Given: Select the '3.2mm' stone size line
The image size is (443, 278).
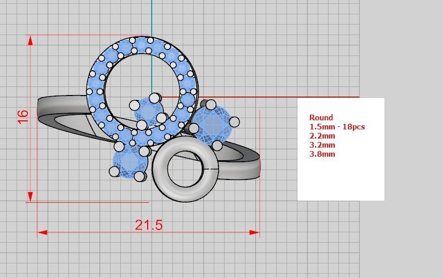Looking at the screenshot, I should (322, 145).
